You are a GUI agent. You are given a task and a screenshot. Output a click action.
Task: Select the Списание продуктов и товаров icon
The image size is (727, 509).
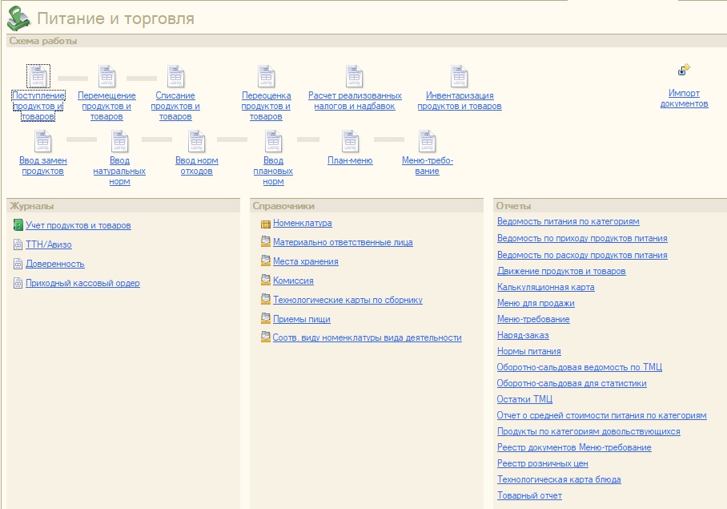click(175, 77)
